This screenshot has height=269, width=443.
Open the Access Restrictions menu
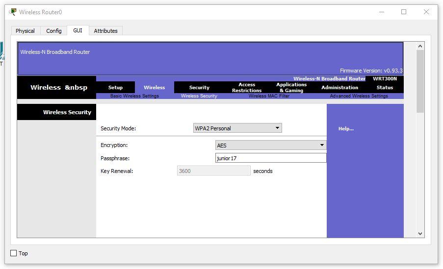pos(247,88)
